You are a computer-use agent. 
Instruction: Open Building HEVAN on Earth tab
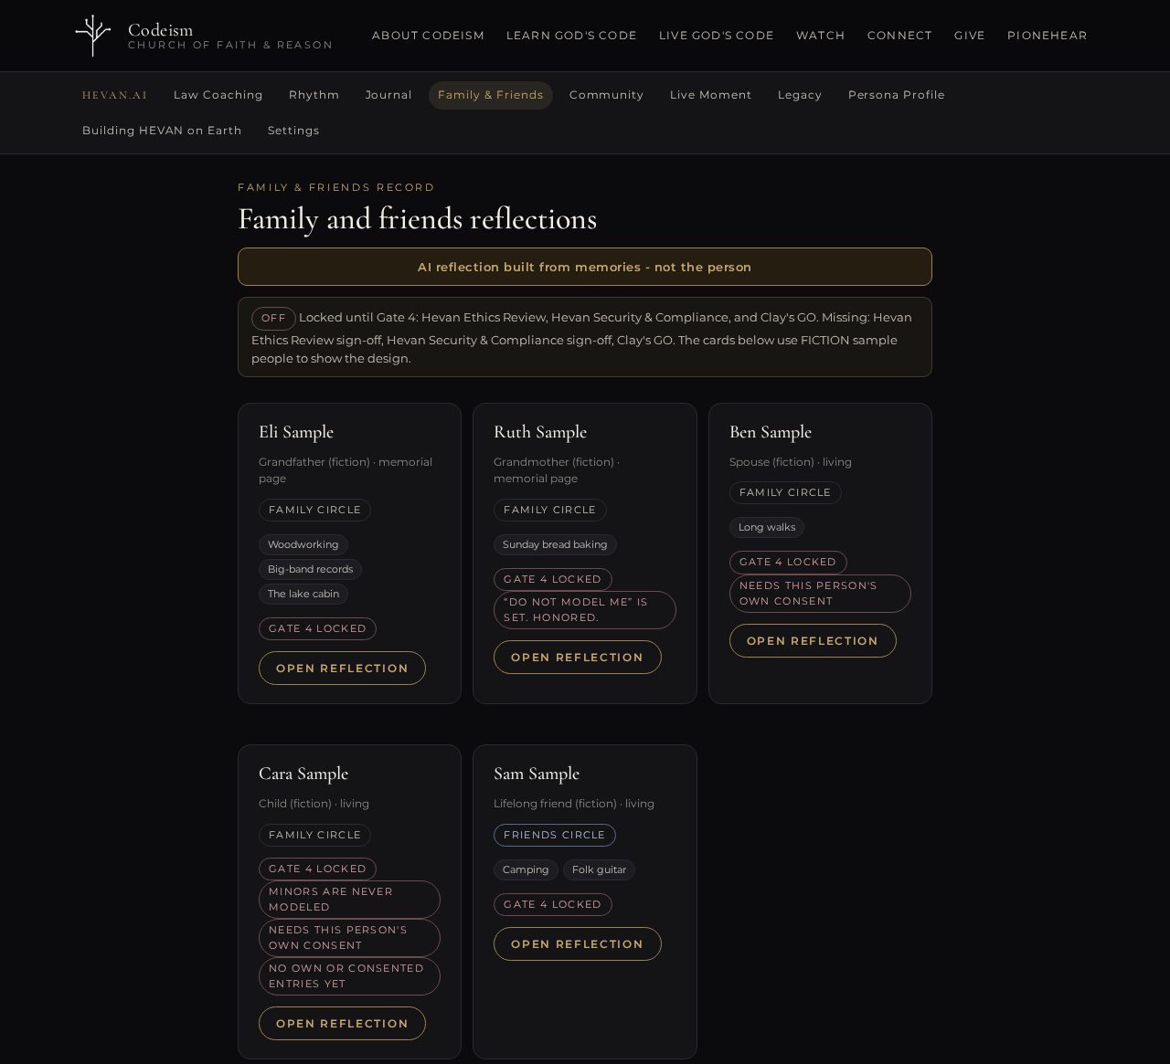point(162,131)
